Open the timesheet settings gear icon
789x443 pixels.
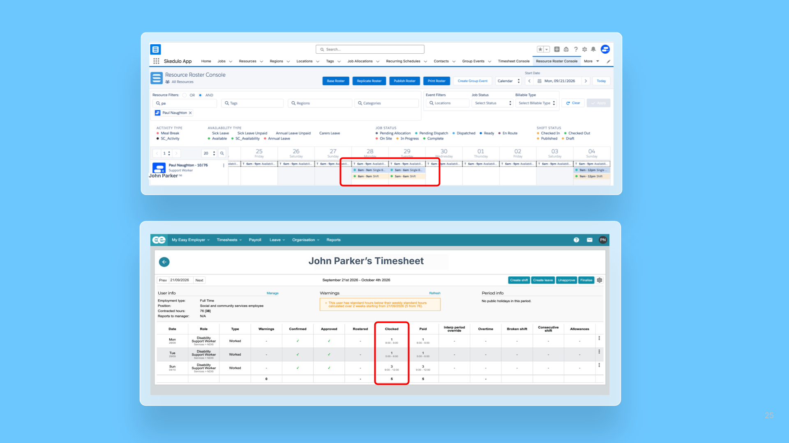tap(600, 280)
